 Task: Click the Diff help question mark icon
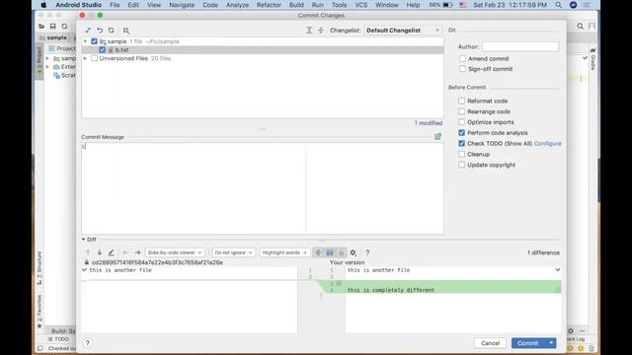coord(367,252)
